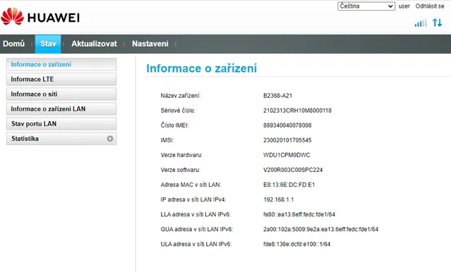Click LLA adresa v síti LAN IPv6 label
451x272 pixels.
pyautogui.click(x=196, y=214)
